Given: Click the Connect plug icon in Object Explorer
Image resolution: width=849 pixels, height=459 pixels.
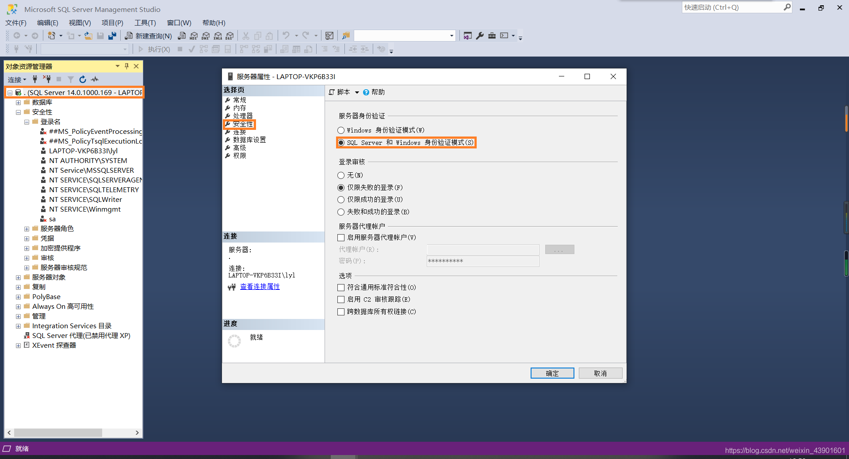Looking at the screenshot, I should point(35,79).
